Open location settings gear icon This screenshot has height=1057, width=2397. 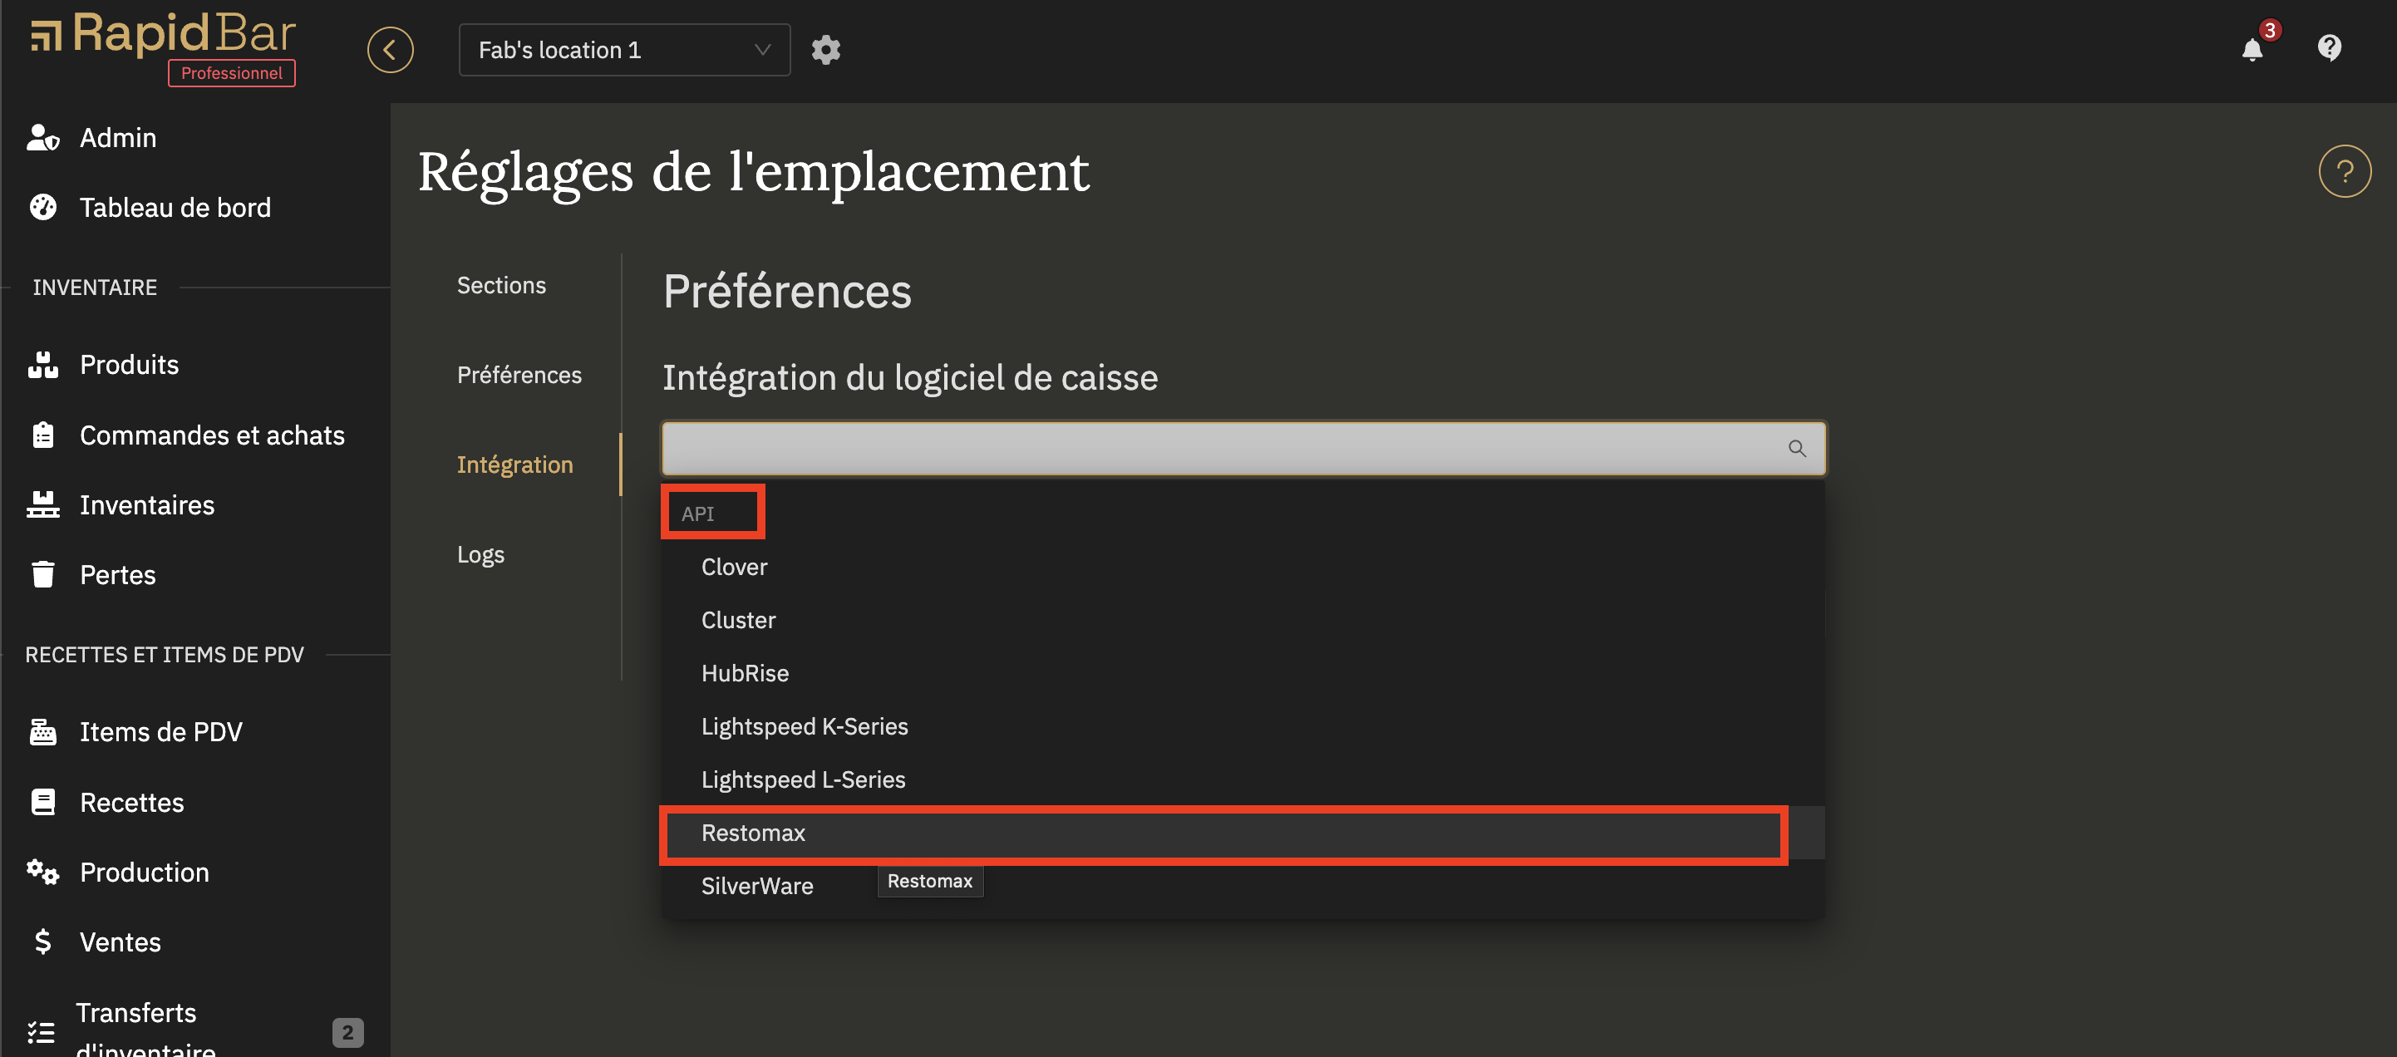825,50
